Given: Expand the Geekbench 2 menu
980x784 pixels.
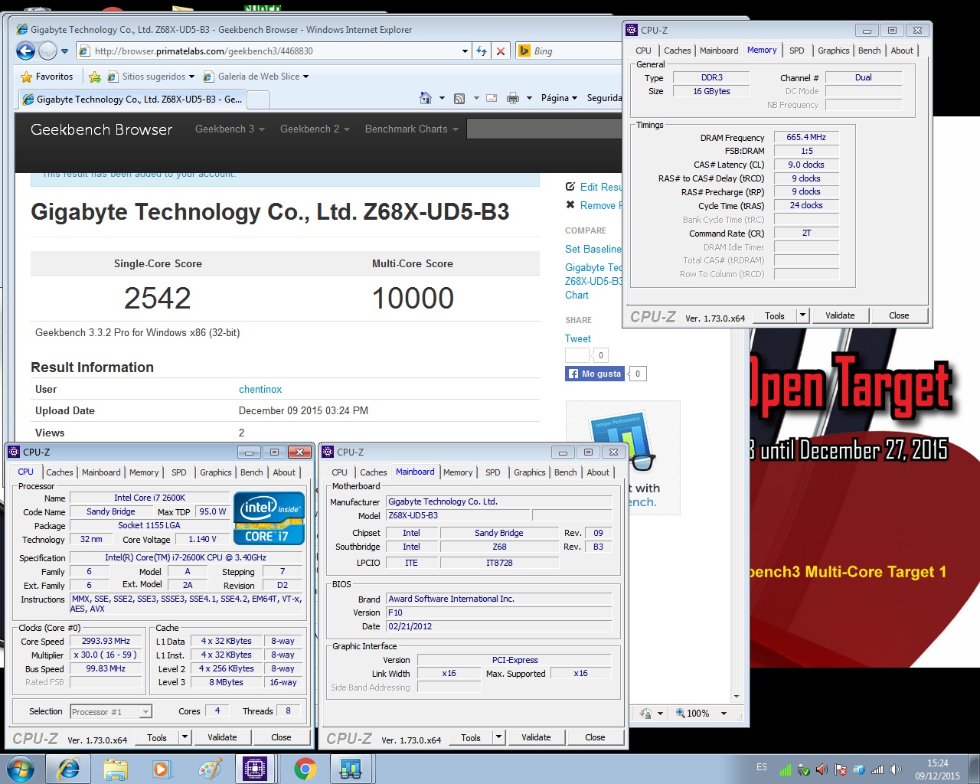Looking at the screenshot, I should click(315, 129).
